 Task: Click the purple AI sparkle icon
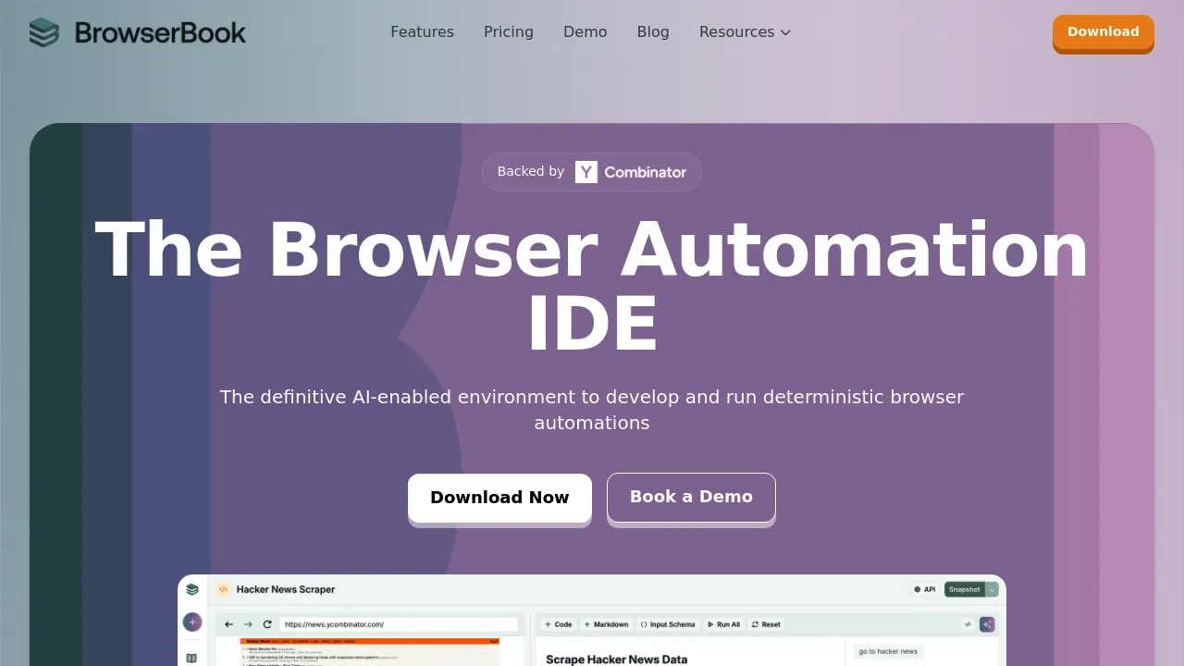pos(988,624)
